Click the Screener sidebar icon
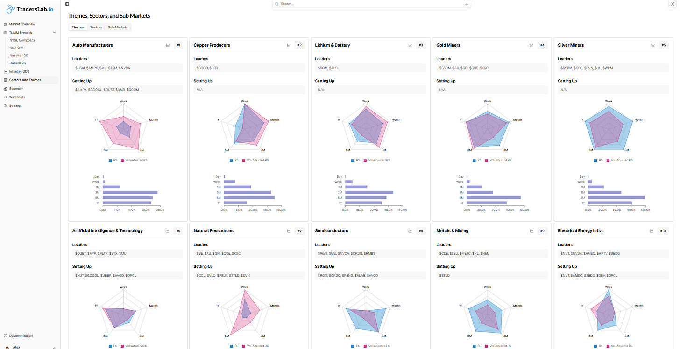Screen dimensions: 680x349 [5, 89]
